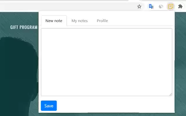Click the gray circular extension icon
This screenshot has height=116, width=186.
click(x=161, y=6)
